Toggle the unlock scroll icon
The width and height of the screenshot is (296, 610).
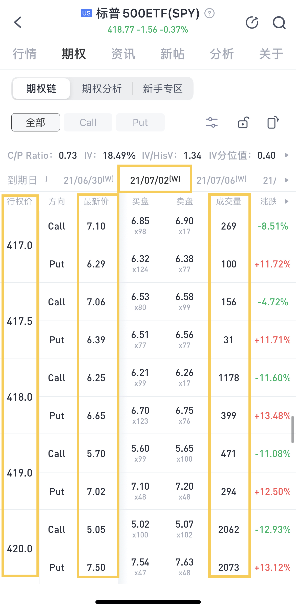tap(244, 123)
